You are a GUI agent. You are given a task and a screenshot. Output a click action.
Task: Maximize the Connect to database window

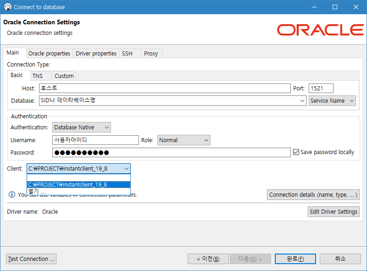(335, 7)
